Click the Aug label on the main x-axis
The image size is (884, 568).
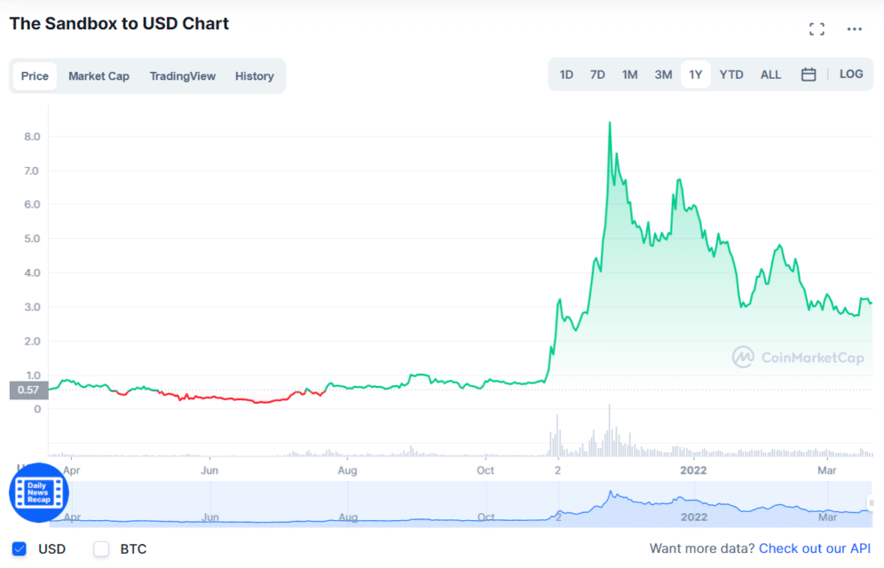pos(347,470)
